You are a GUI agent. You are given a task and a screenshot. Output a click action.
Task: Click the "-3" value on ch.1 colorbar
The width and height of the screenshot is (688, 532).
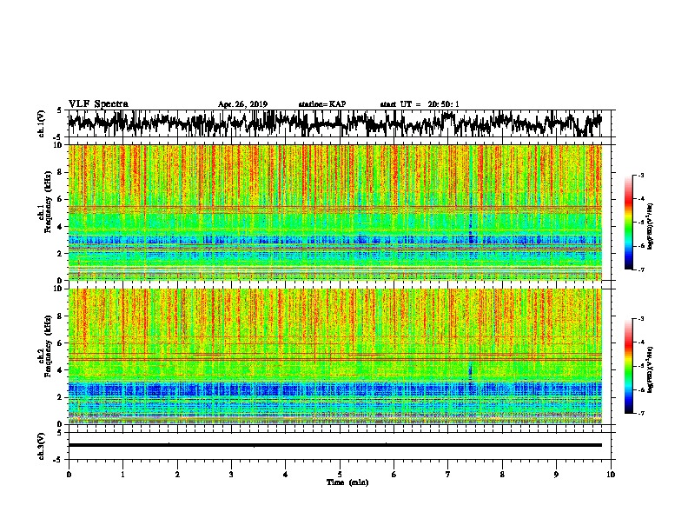[x=640, y=175]
